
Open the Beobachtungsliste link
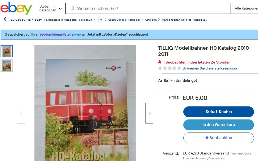click(x=55, y=34)
